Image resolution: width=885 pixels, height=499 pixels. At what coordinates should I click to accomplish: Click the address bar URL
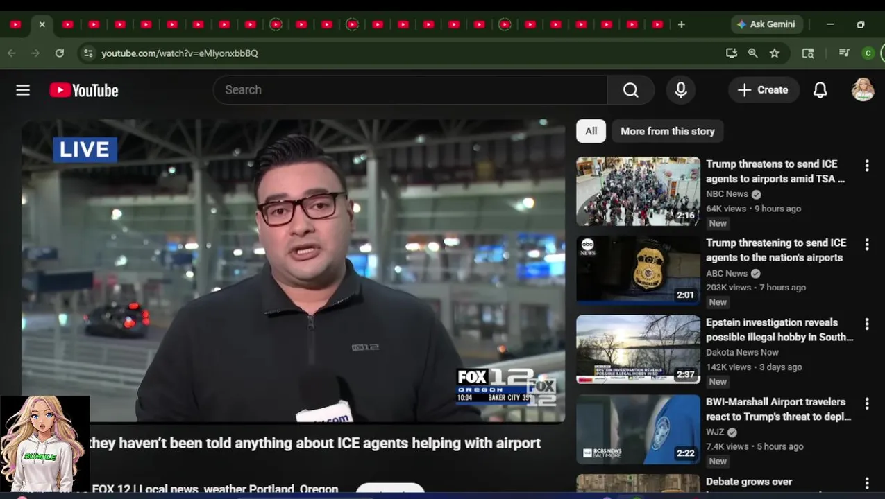180,53
